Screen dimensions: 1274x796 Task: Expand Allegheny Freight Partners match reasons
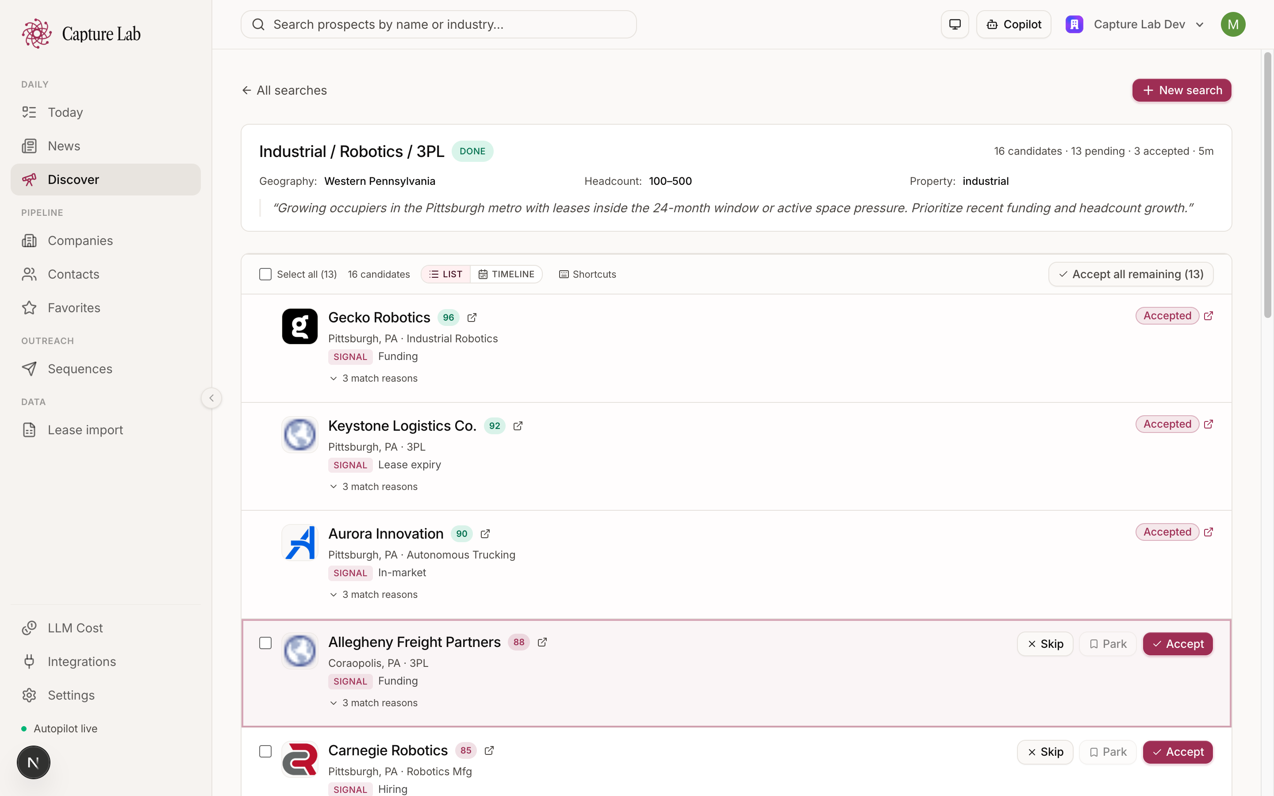[374, 703]
